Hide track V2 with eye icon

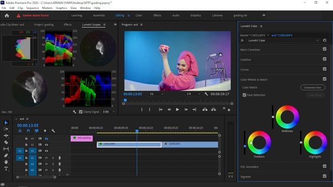(x=46, y=144)
